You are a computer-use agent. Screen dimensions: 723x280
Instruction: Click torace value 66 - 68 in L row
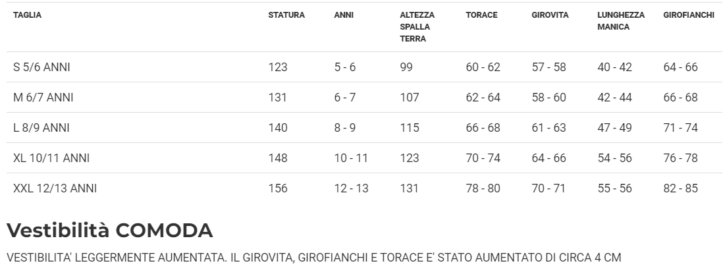tap(483, 128)
